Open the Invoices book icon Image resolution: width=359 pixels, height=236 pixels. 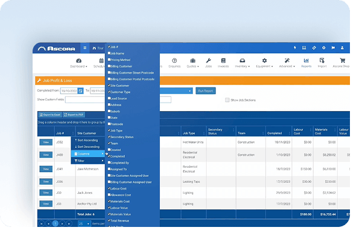223,60
